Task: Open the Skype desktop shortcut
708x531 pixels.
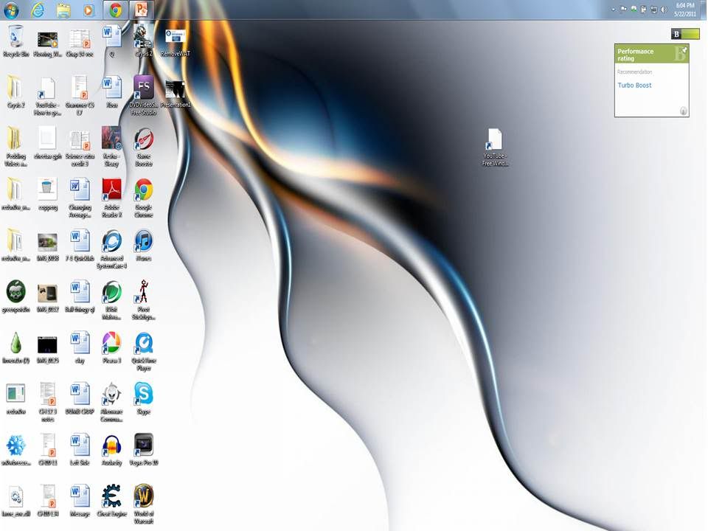Action: pos(143,394)
